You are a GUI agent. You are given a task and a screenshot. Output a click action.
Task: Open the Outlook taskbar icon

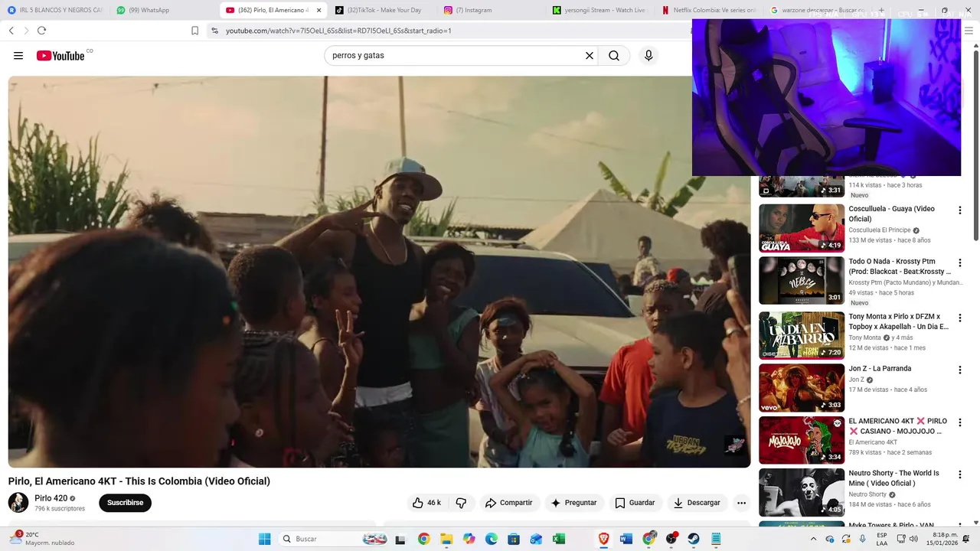536,539
